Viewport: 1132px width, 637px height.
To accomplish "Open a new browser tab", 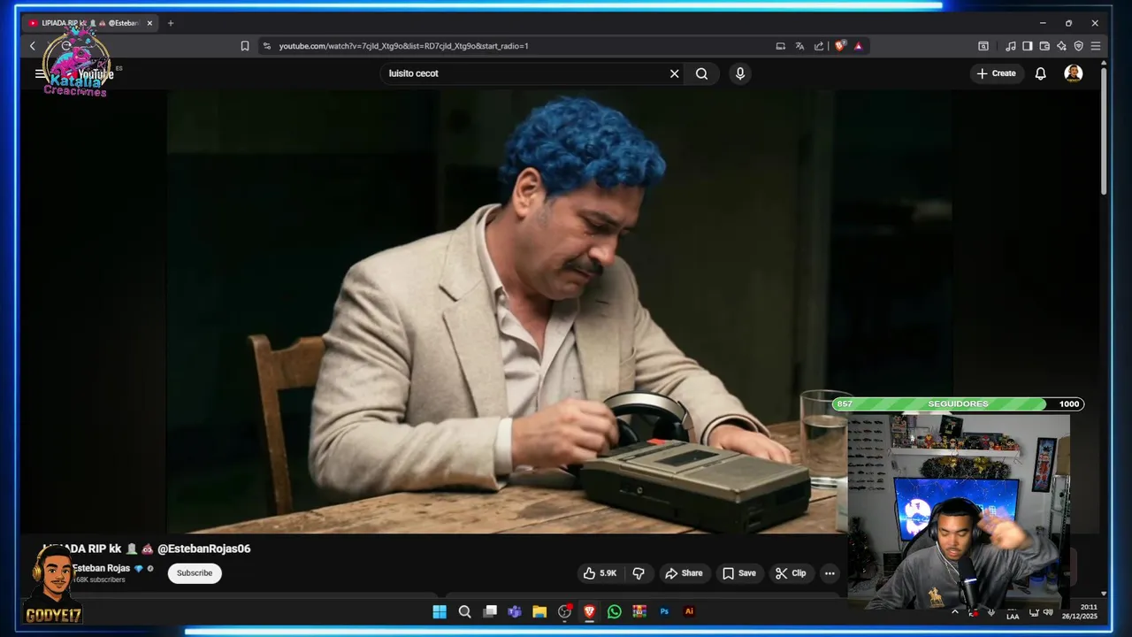I will pos(171,23).
